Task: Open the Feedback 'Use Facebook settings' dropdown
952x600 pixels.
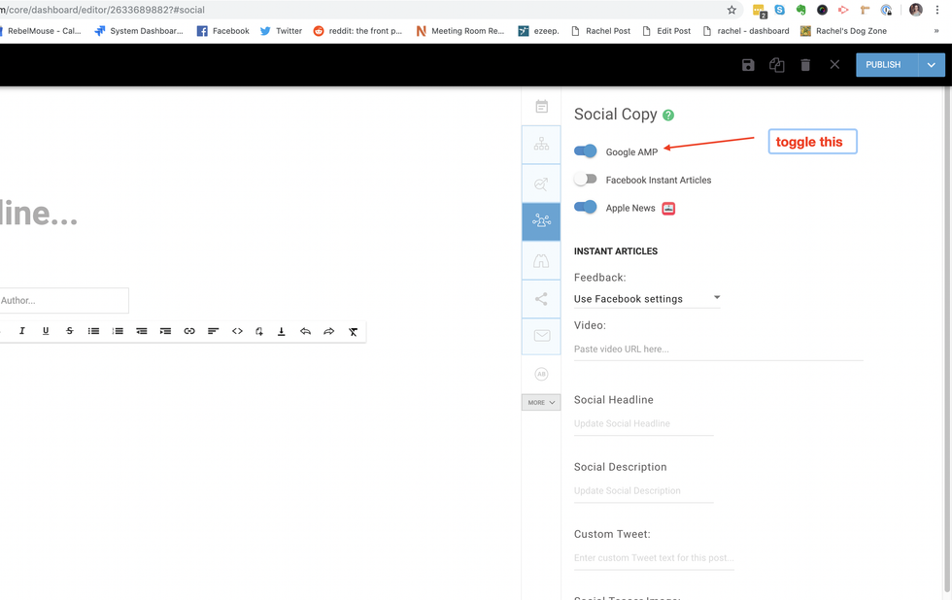Action: tap(647, 298)
